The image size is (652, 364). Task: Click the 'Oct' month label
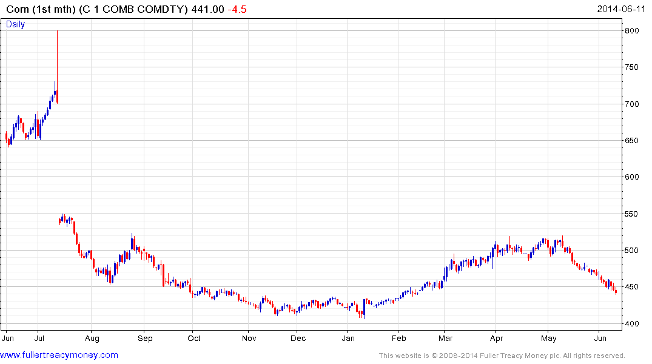click(x=193, y=338)
